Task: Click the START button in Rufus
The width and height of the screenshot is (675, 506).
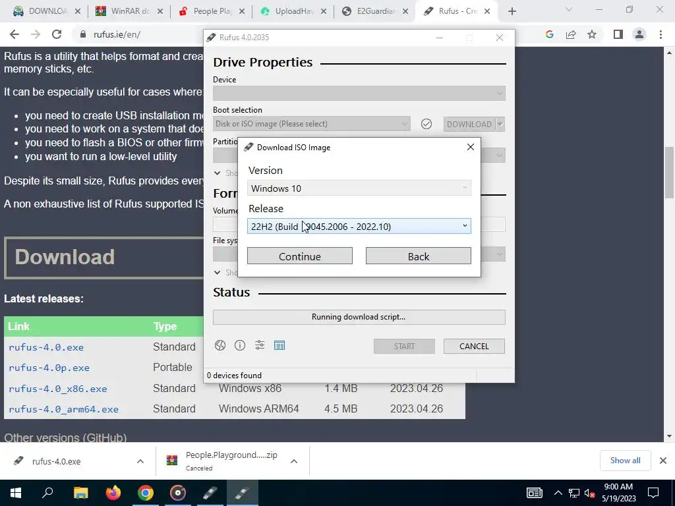Action: tap(404, 347)
